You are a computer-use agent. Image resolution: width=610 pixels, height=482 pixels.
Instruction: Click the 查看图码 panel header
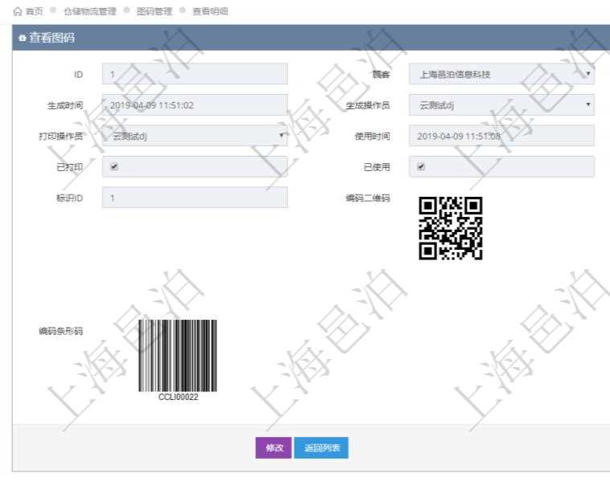pos(306,39)
